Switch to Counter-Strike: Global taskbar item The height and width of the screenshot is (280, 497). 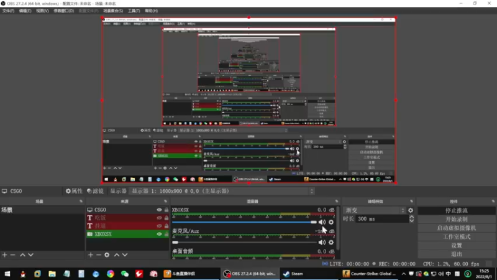(370, 274)
